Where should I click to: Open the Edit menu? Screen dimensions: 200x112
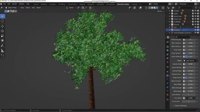tap(9, 4)
